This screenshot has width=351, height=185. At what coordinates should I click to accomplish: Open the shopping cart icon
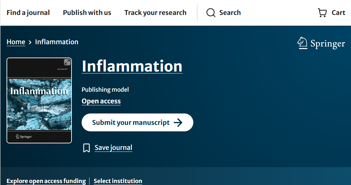322,13
